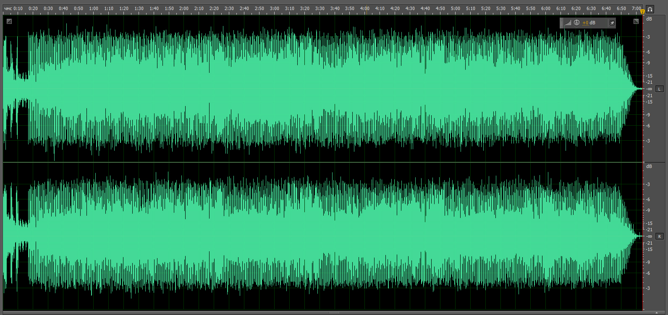Click the yellow playhead marker

coord(642,12)
